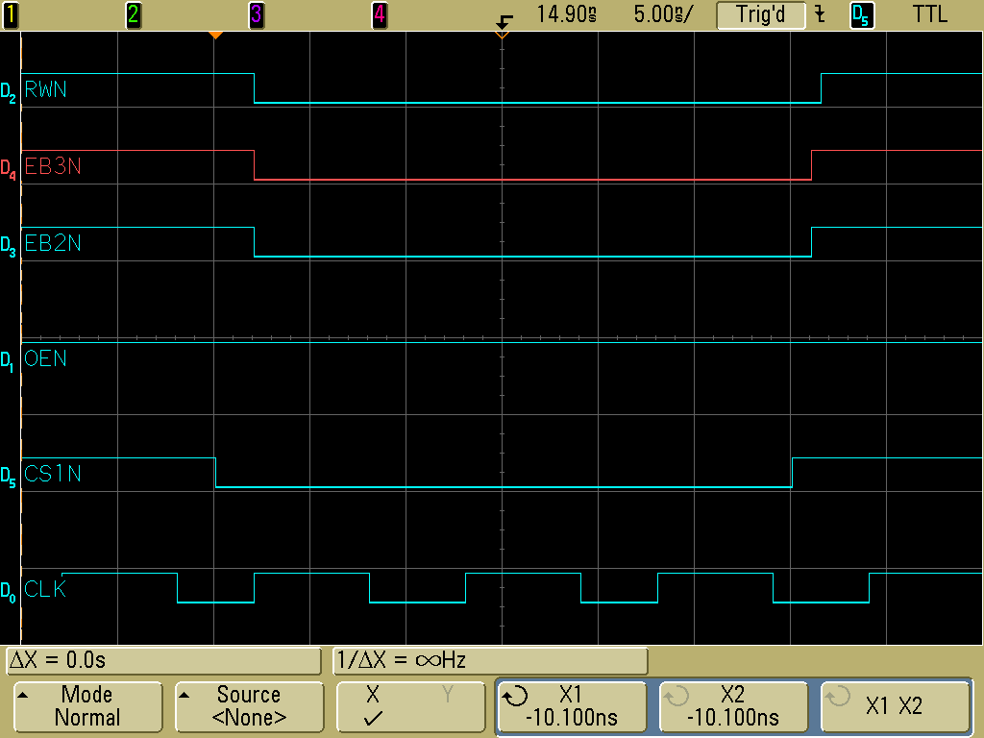Screen dimensions: 984x738
Task: Click the orange trigger time reference marker
Action: click(216, 36)
